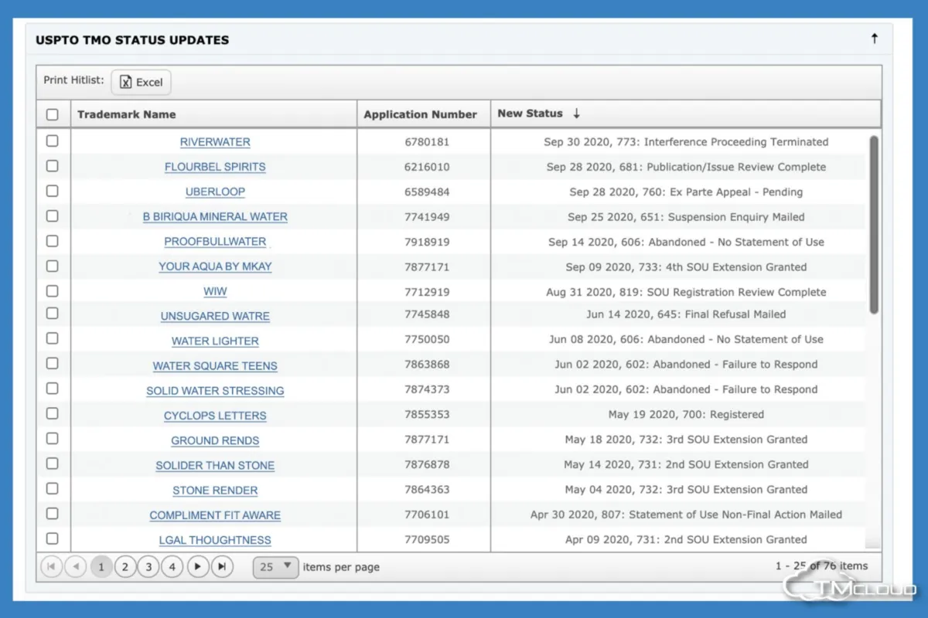Toggle the select-all checkbox in header
The image size is (928, 618).
(x=53, y=114)
